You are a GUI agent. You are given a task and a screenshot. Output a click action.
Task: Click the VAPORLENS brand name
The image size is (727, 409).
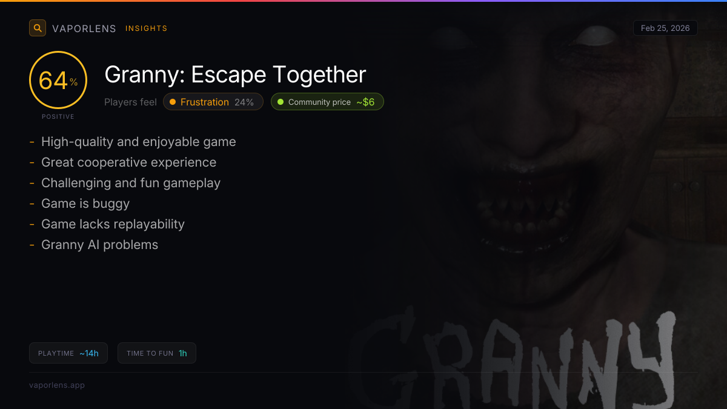[x=84, y=28]
